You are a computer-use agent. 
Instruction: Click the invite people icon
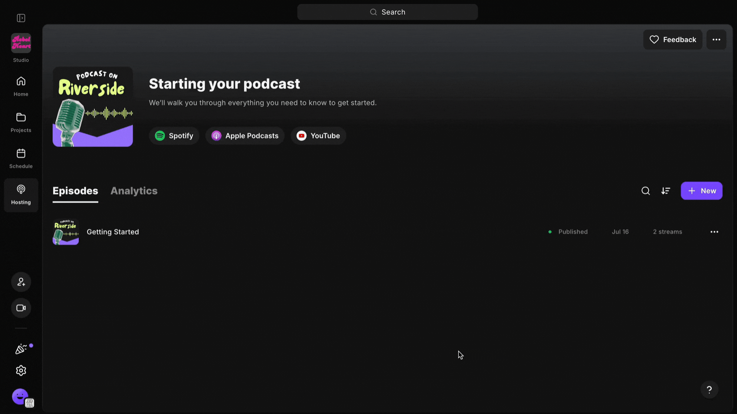(21, 282)
